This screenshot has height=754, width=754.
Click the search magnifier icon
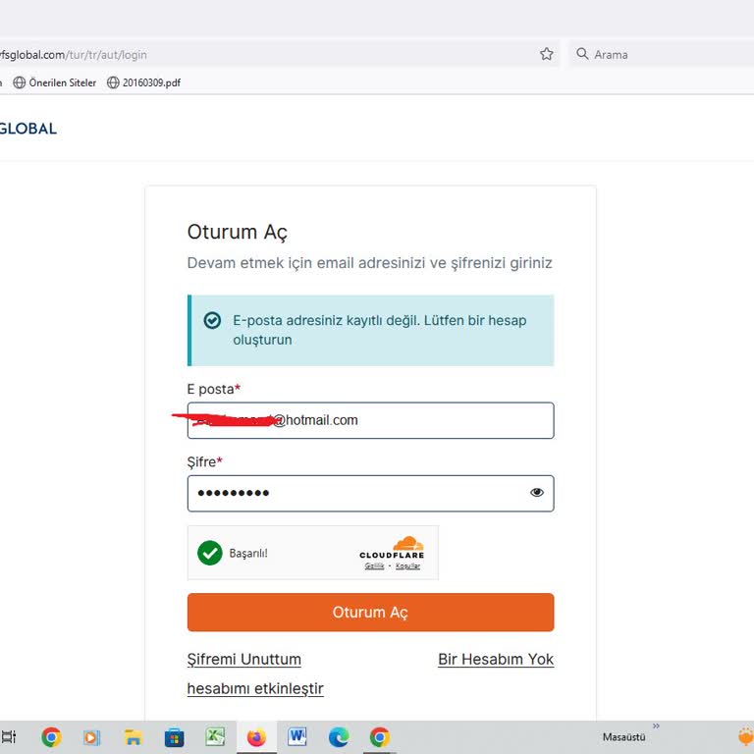[582, 54]
